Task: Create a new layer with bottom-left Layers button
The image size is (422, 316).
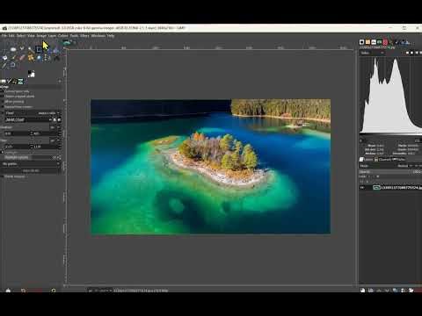Action: pos(363,291)
